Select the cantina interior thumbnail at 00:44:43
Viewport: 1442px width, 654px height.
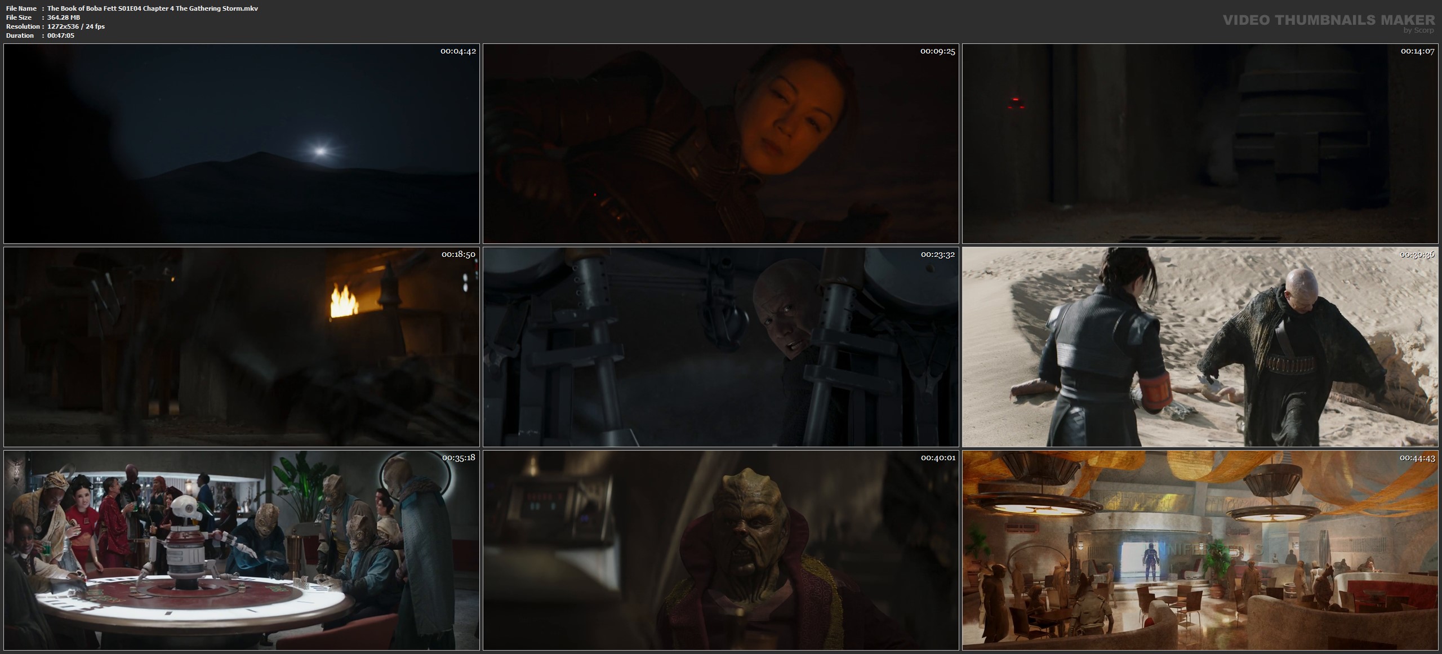click(x=1200, y=550)
